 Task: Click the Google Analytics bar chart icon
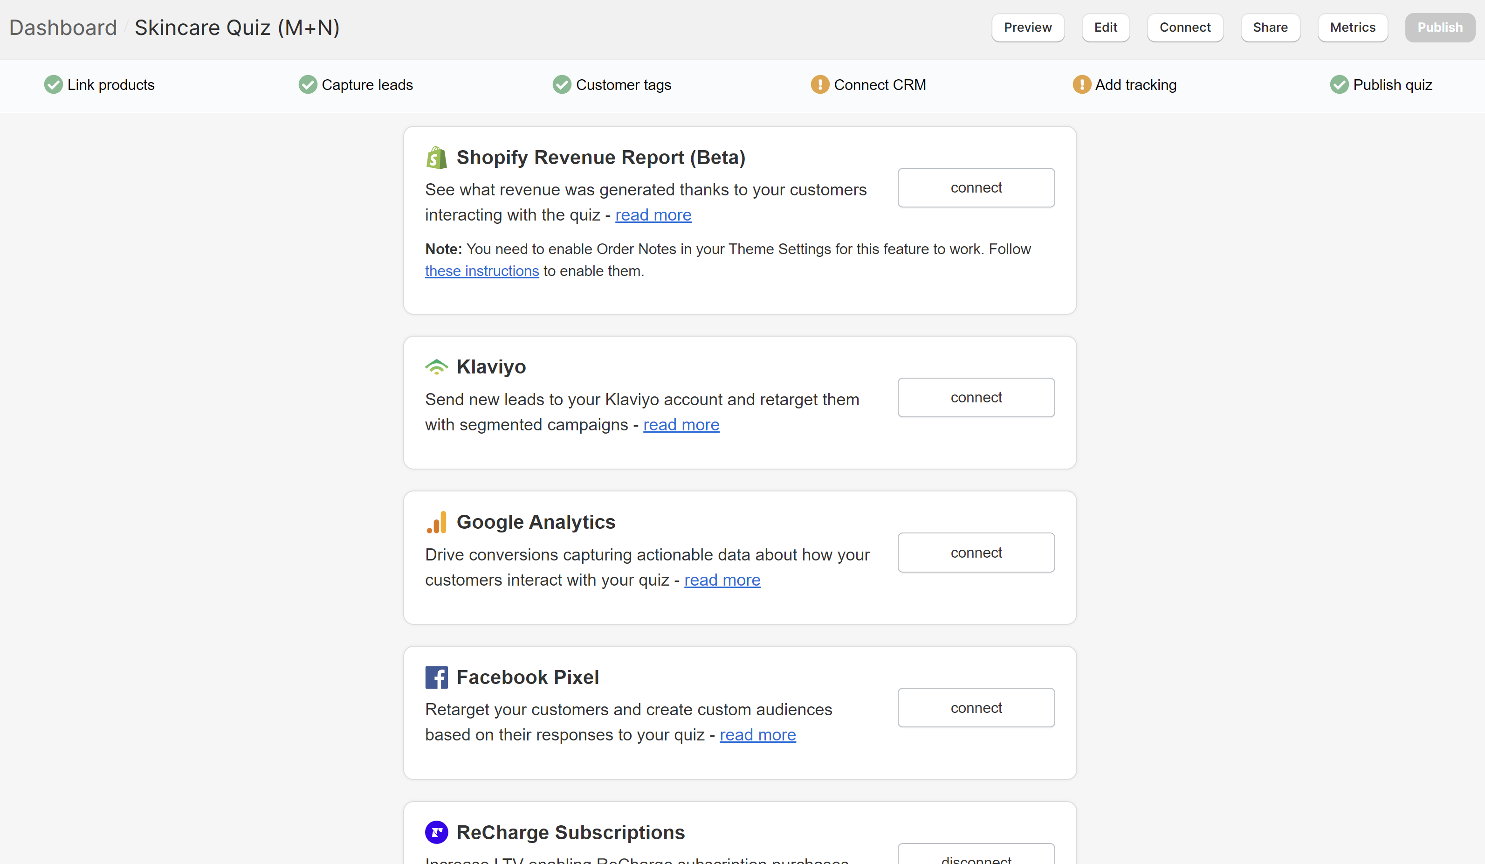tap(436, 522)
